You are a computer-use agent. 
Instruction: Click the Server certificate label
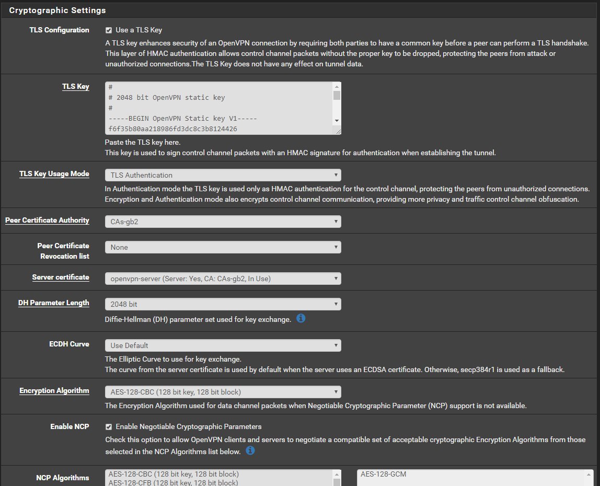click(61, 277)
